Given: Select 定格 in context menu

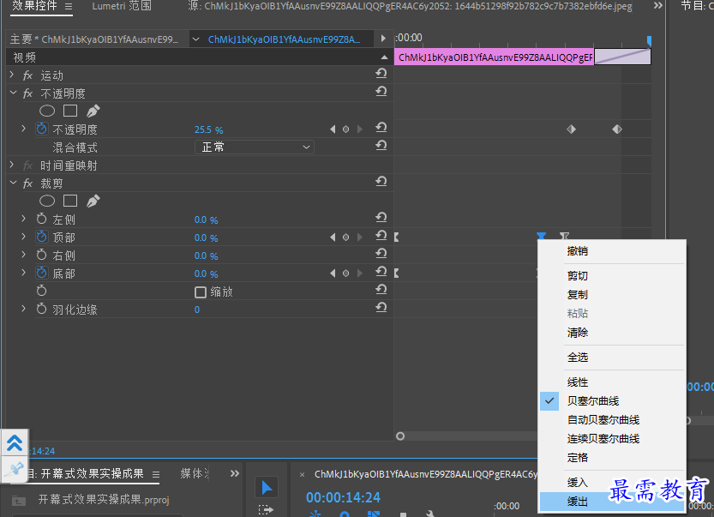Looking at the screenshot, I should [612, 457].
